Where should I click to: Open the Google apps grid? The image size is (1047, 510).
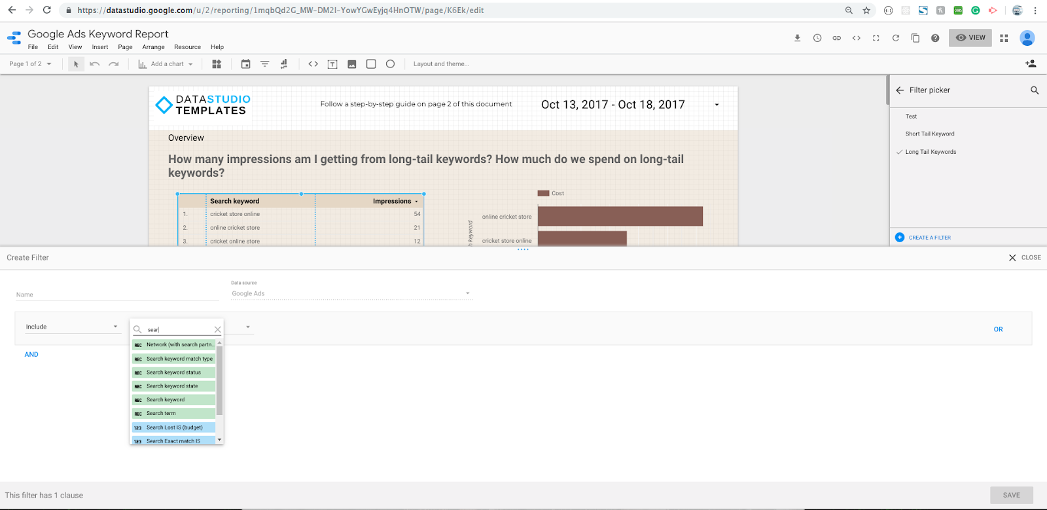[1004, 38]
